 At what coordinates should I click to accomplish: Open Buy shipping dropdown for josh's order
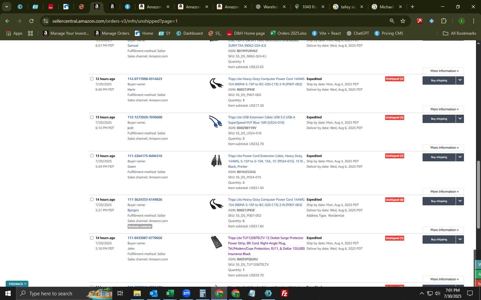[460, 119]
